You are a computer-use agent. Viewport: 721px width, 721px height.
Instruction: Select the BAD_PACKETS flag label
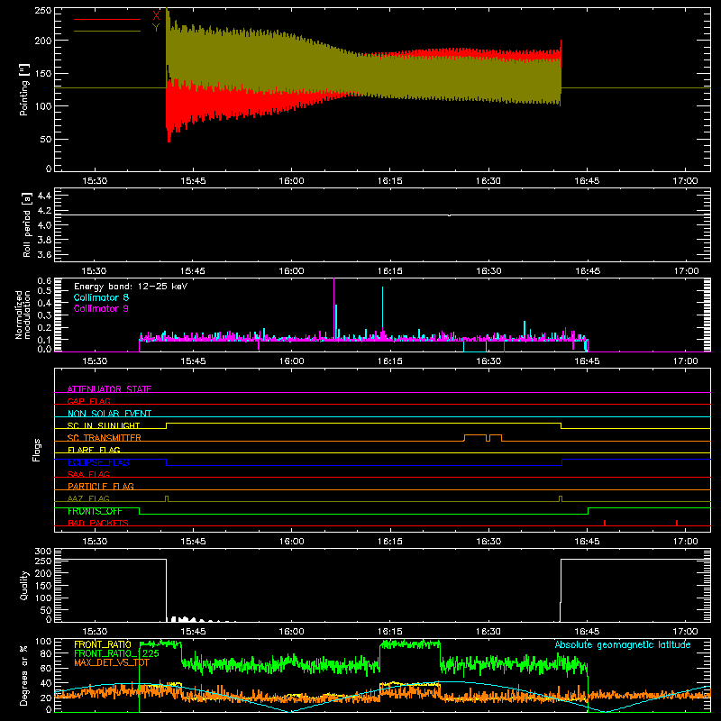98,523
